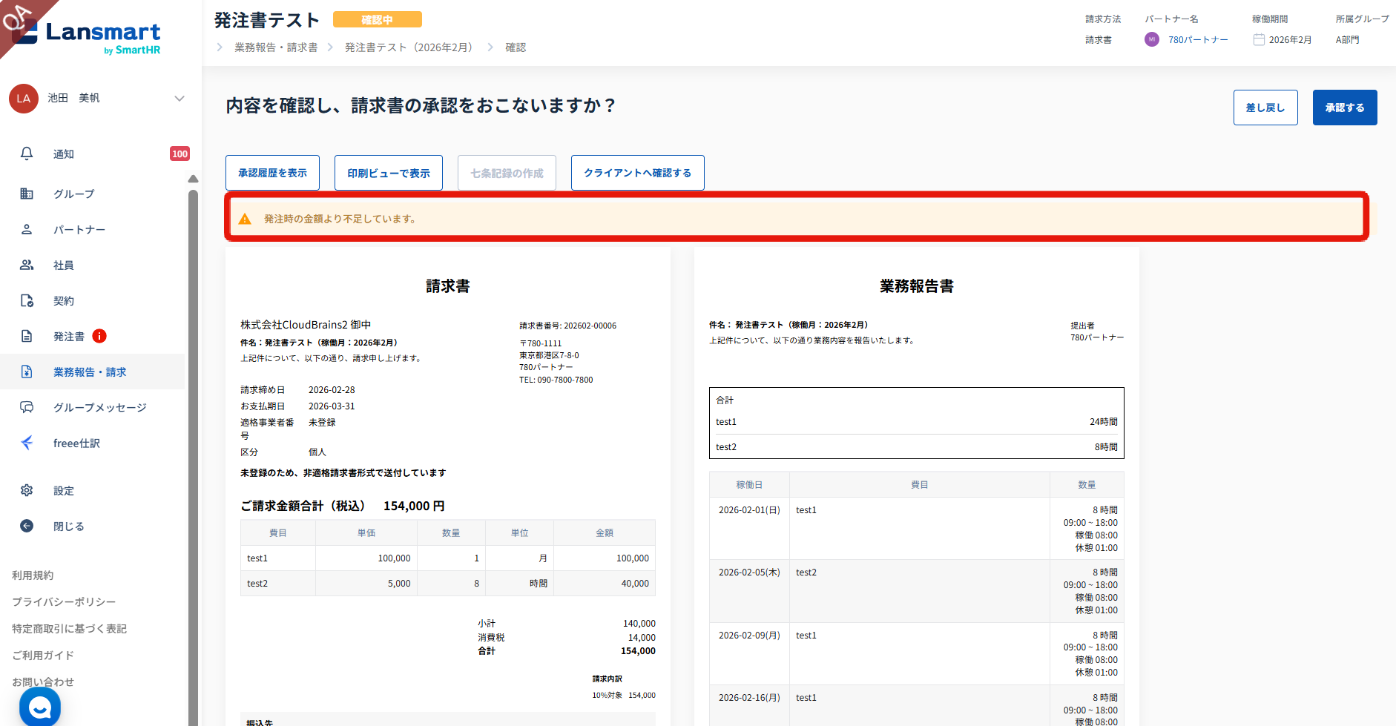Click 業務報告・請求書 breadcrumb link
This screenshot has height=726, width=1396.
pos(276,47)
